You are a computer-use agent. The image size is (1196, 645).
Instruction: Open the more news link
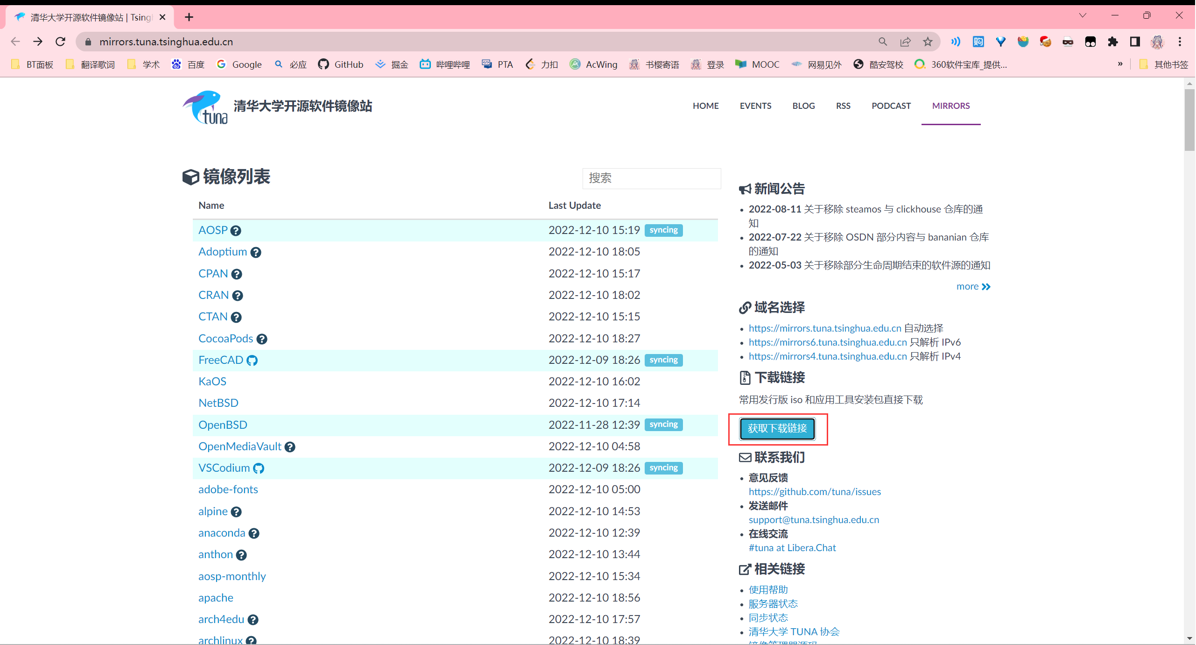(x=973, y=287)
